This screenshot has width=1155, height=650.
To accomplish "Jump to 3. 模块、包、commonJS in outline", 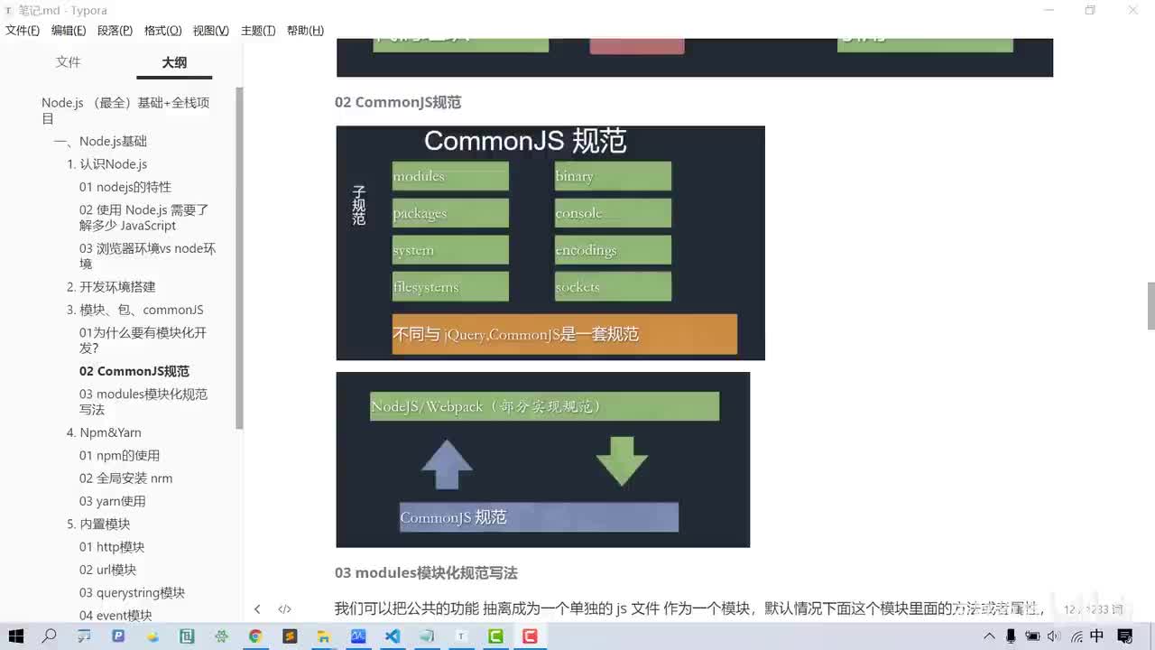I will point(135,310).
